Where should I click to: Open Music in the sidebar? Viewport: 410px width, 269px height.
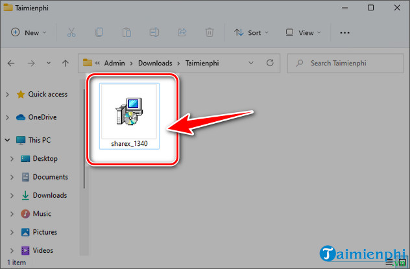36,214
